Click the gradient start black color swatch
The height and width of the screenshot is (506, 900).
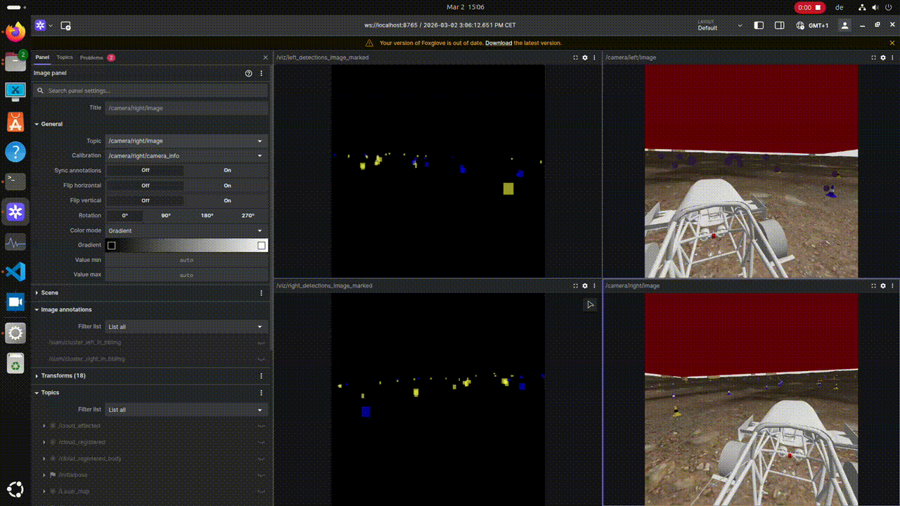(x=111, y=245)
